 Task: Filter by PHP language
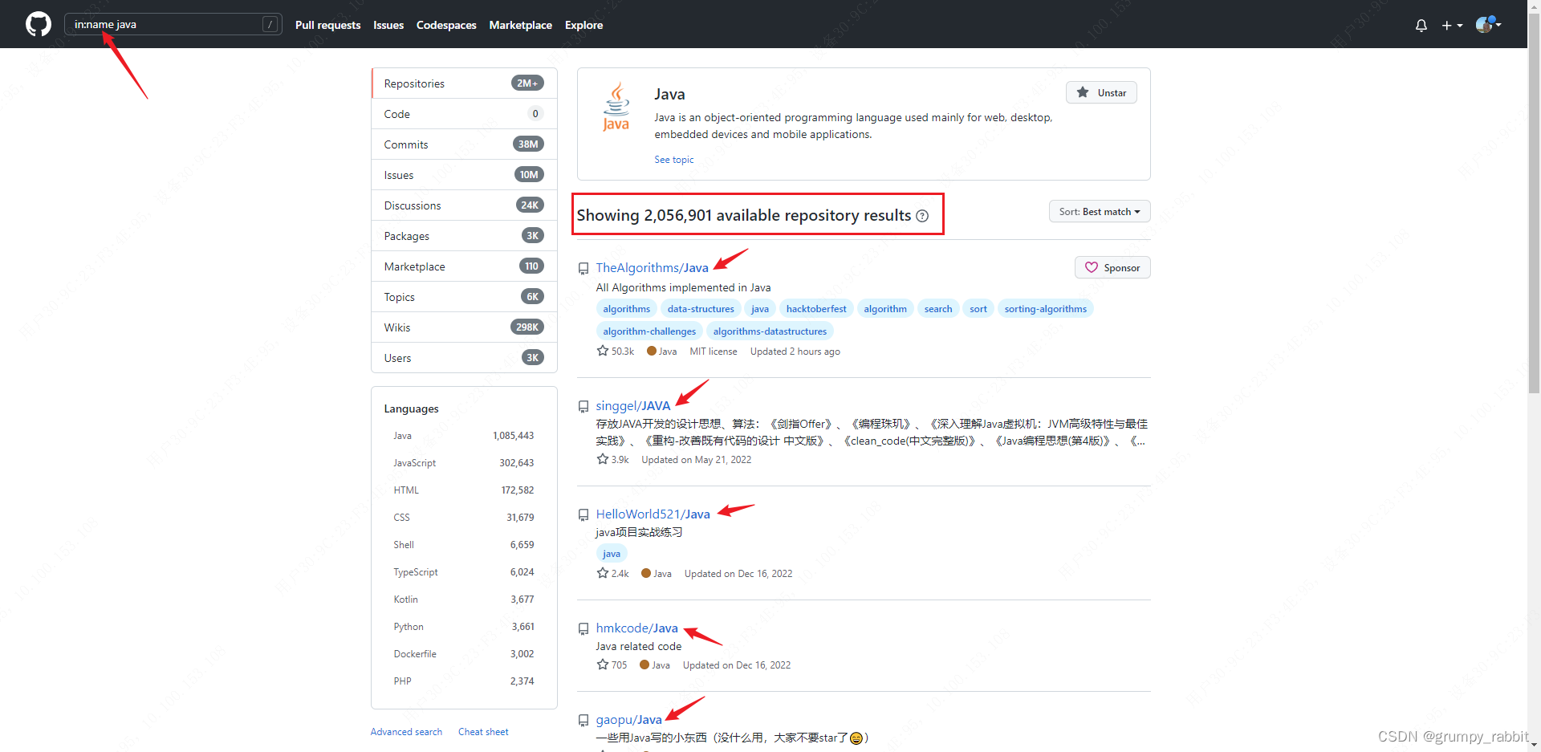point(464,681)
